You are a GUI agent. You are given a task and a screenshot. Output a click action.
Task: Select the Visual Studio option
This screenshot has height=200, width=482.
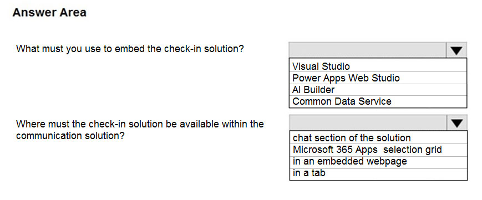pos(378,66)
